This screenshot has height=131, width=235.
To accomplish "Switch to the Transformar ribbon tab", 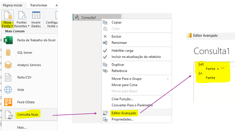I will (x=39, y=5).
